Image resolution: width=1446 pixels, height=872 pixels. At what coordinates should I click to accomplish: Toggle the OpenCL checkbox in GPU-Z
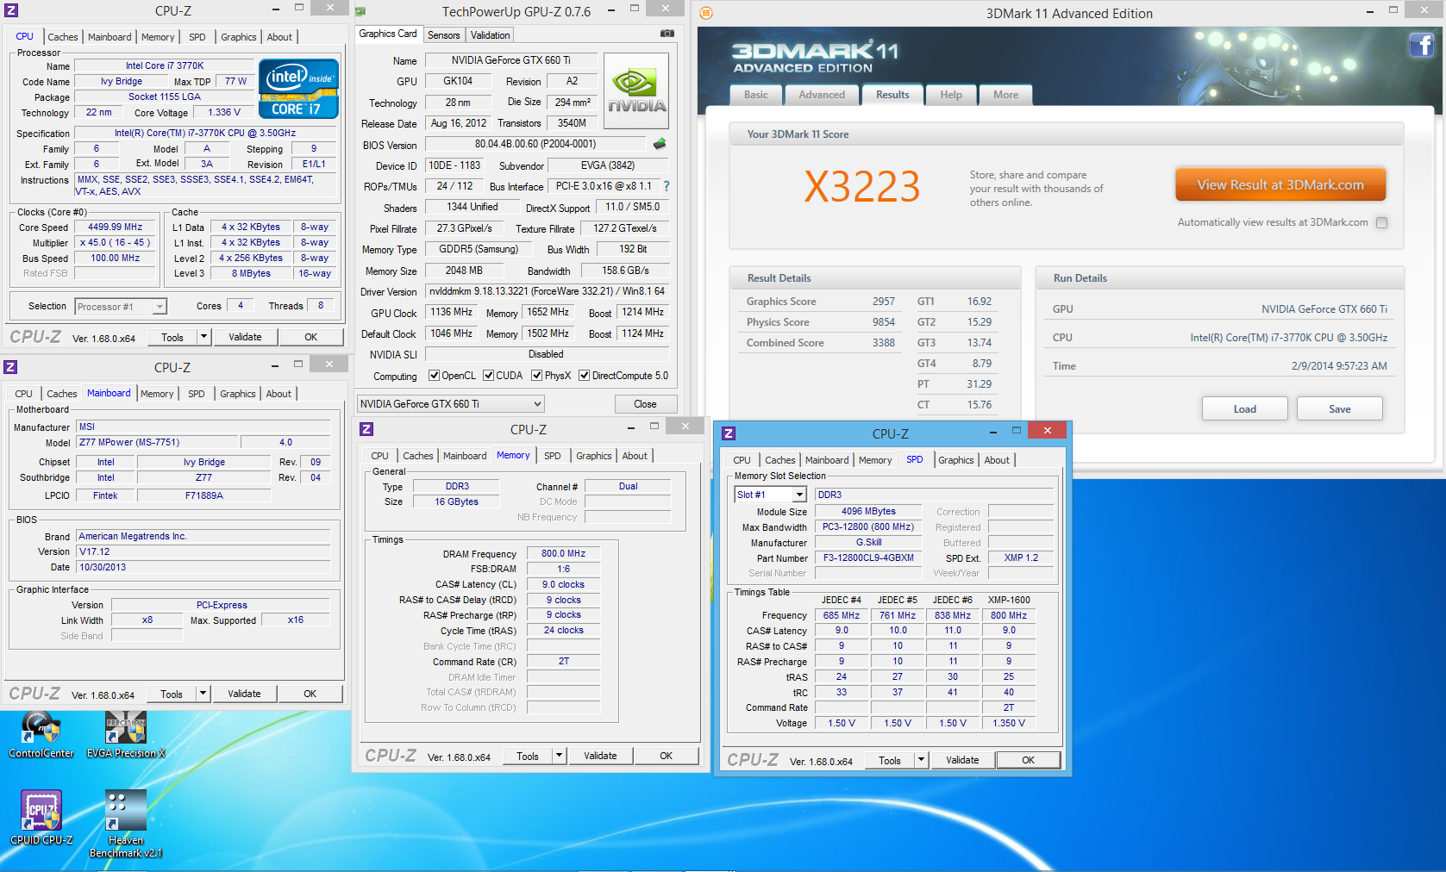coord(434,376)
